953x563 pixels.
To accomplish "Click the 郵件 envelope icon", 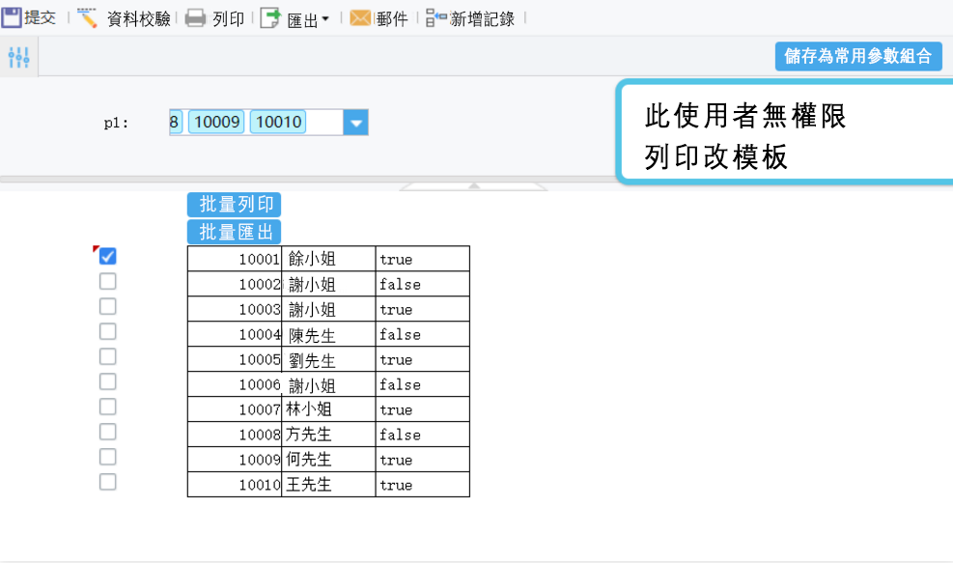I will click(x=360, y=18).
